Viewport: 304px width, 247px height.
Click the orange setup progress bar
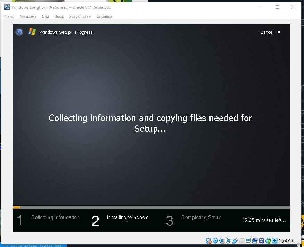(x=17, y=207)
